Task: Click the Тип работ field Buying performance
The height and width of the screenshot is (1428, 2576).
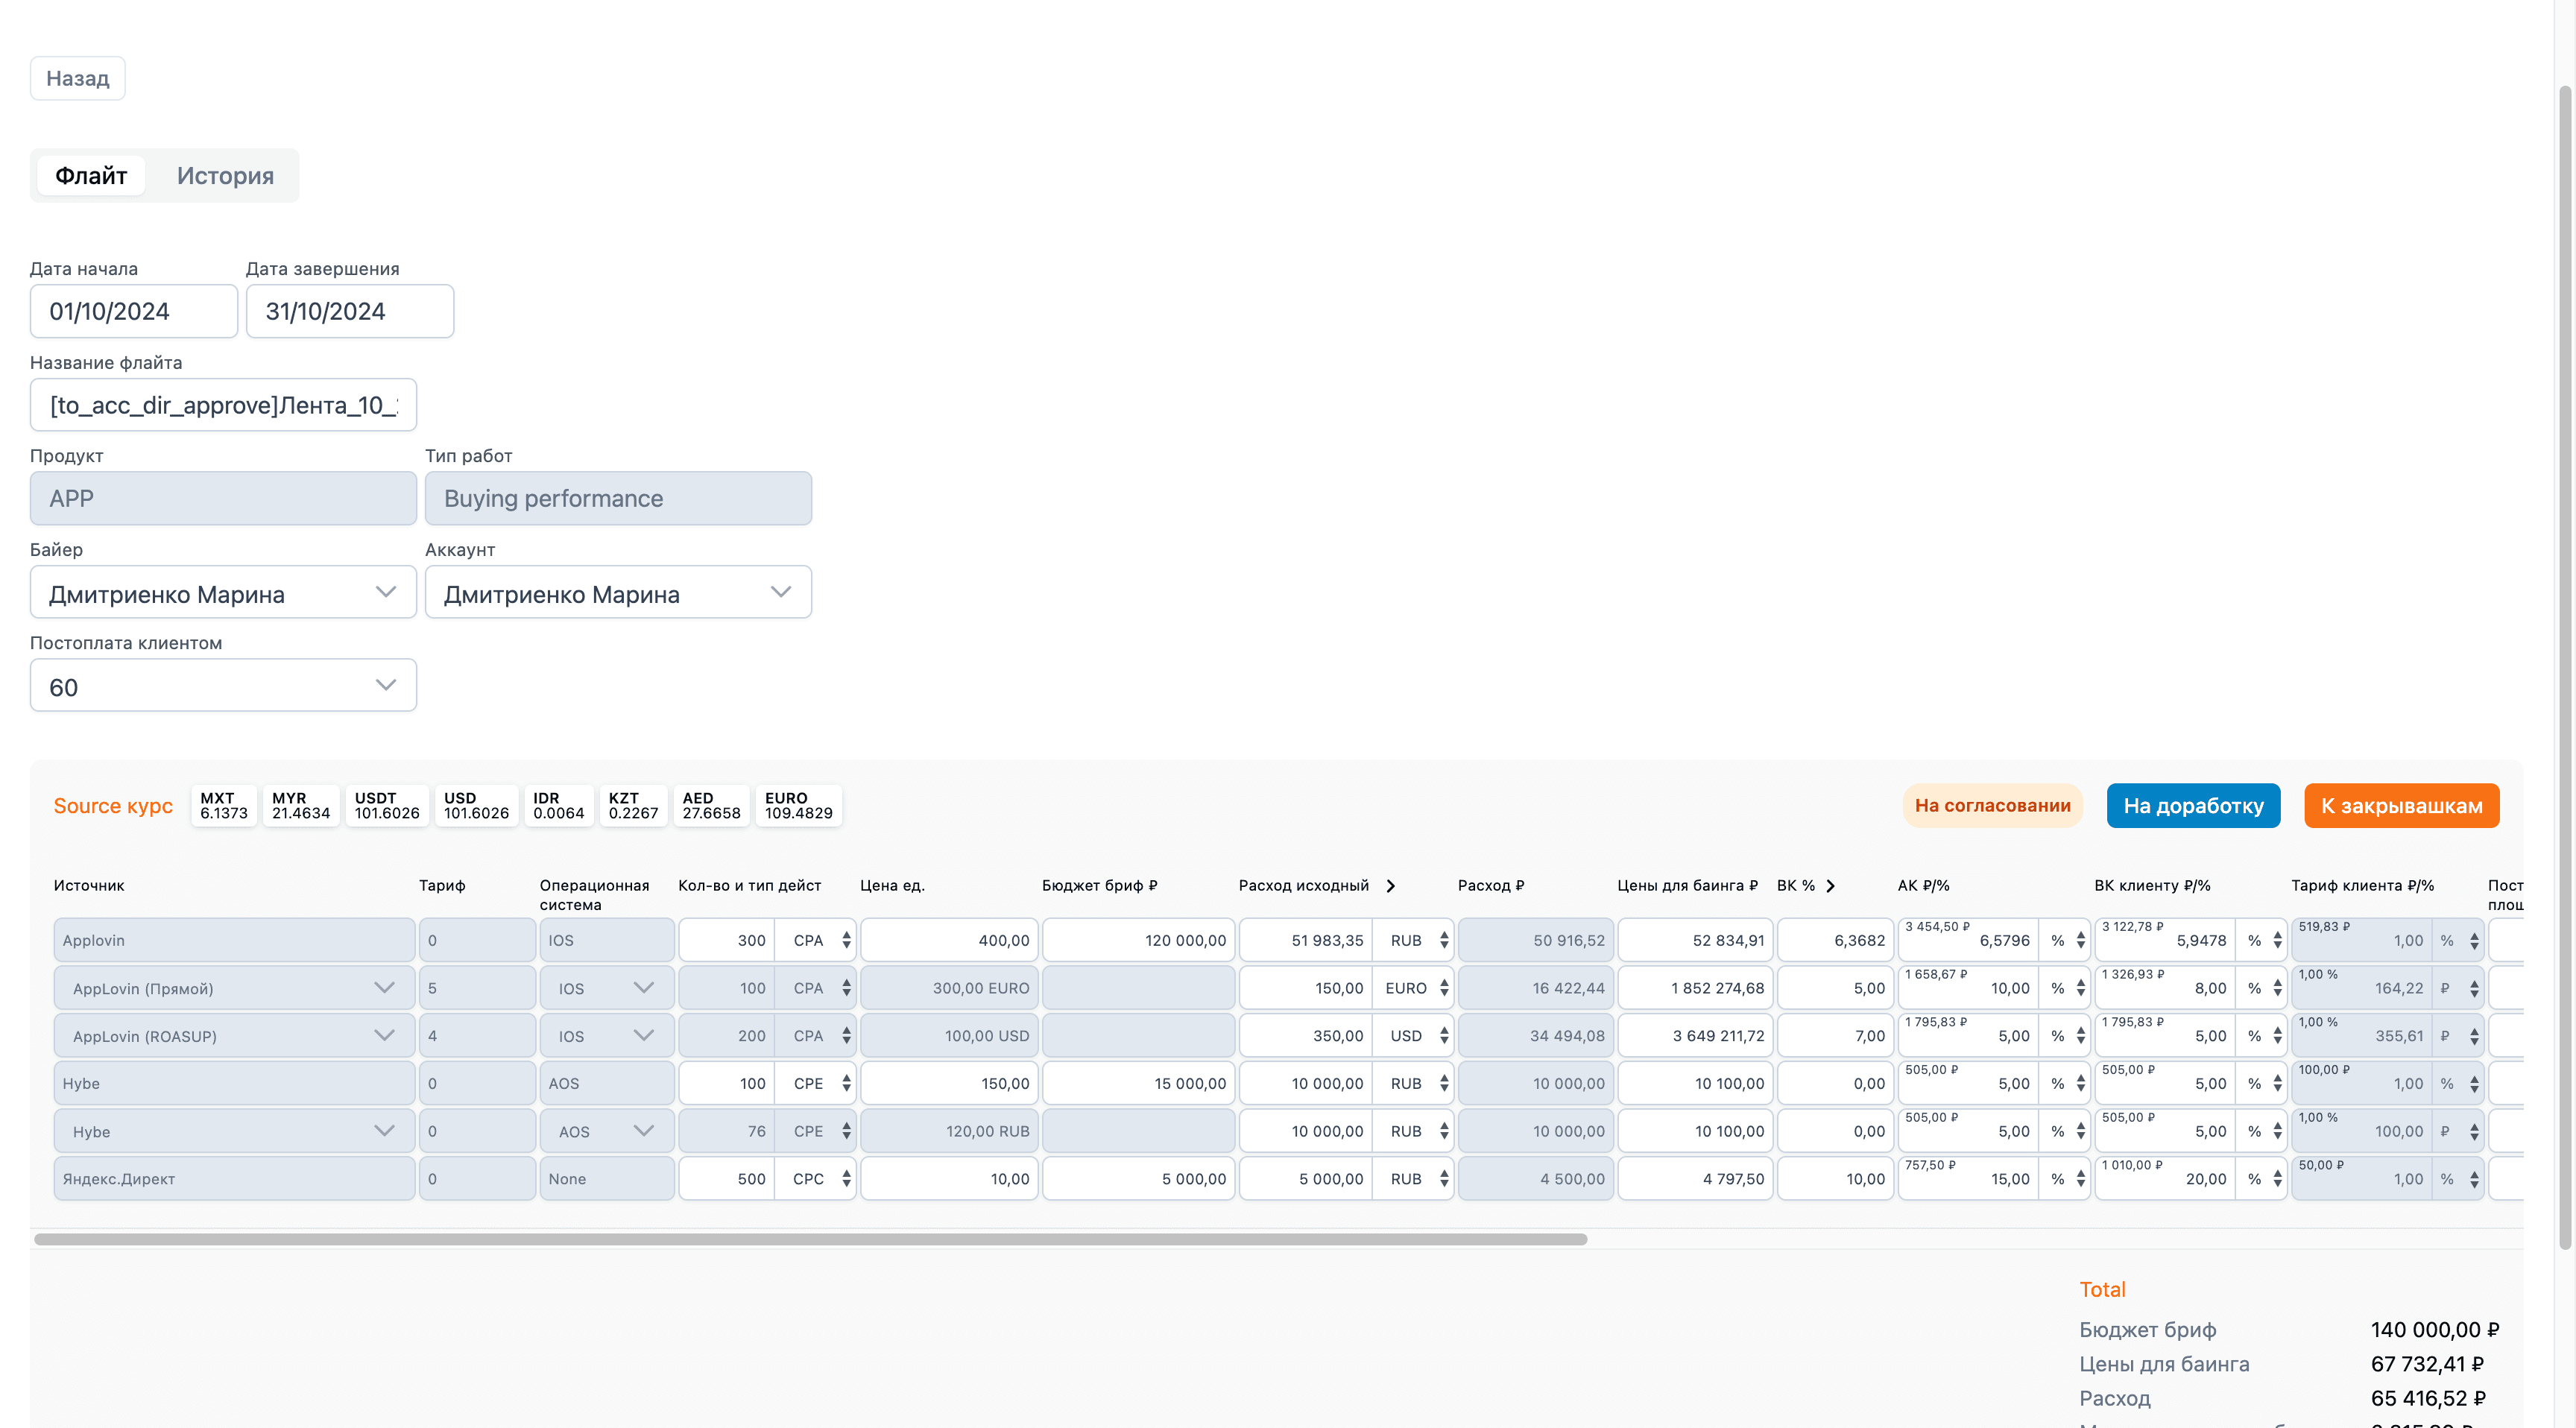Action: click(x=618, y=498)
